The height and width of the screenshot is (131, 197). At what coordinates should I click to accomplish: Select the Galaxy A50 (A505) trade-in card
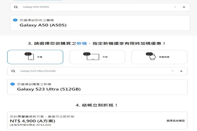(100, 23)
